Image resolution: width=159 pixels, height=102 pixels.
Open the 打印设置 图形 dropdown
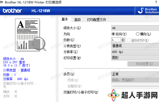click(135, 58)
